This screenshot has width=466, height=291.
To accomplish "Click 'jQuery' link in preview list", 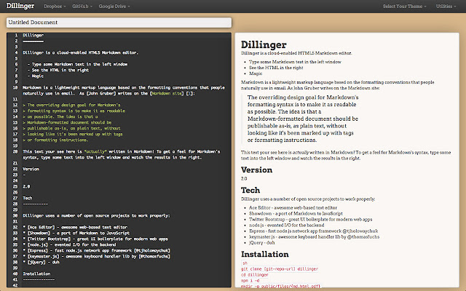I will 256,242.
